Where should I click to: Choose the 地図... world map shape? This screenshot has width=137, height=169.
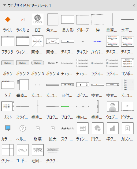coord(38,150)
